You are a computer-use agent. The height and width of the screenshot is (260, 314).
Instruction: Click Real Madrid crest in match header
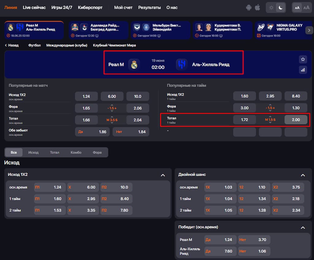134,65
